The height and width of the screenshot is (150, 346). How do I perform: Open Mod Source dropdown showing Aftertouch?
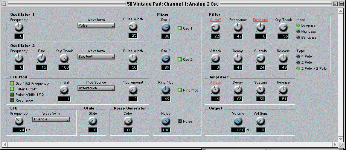[x=96, y=88]
